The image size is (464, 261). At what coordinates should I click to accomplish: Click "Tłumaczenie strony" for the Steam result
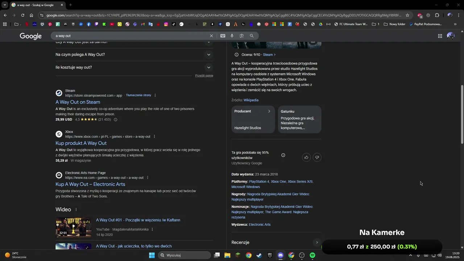(138, 95)
